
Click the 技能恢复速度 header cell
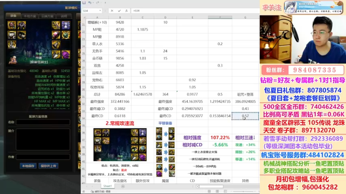[220, 181]
